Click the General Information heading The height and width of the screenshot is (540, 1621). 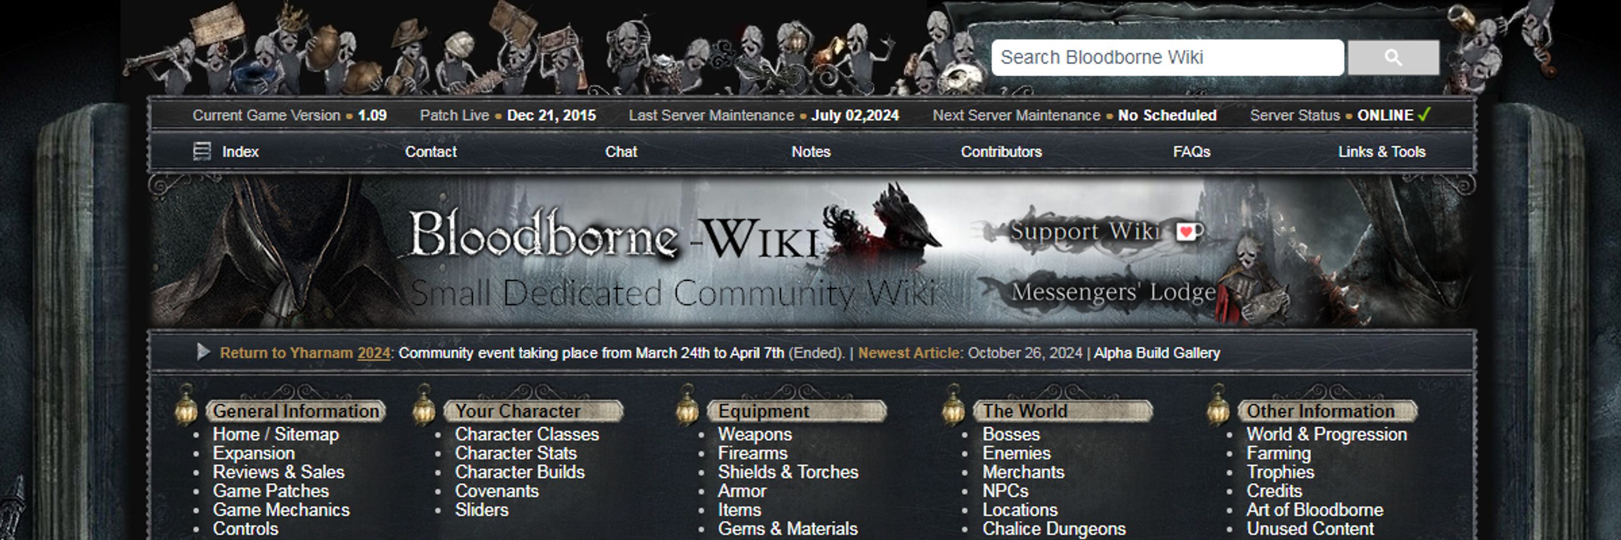coord(296,411)
